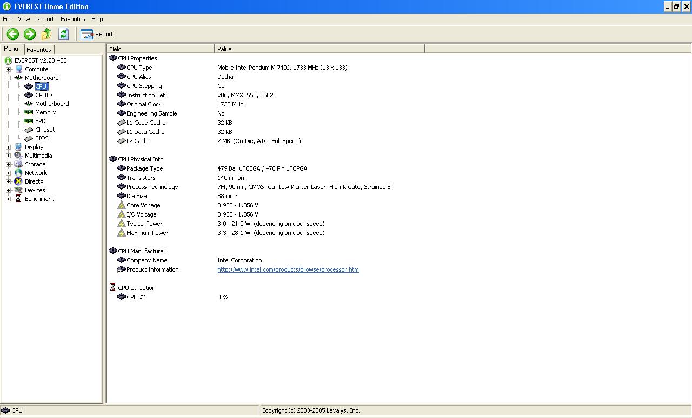Refresh the page with the toolbar refresh icon
The height and width of the screenshot is (418, 692).
63,34
